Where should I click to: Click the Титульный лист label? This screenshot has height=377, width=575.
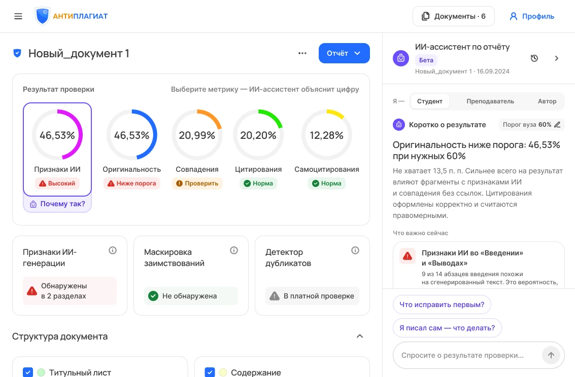[80, 372]
